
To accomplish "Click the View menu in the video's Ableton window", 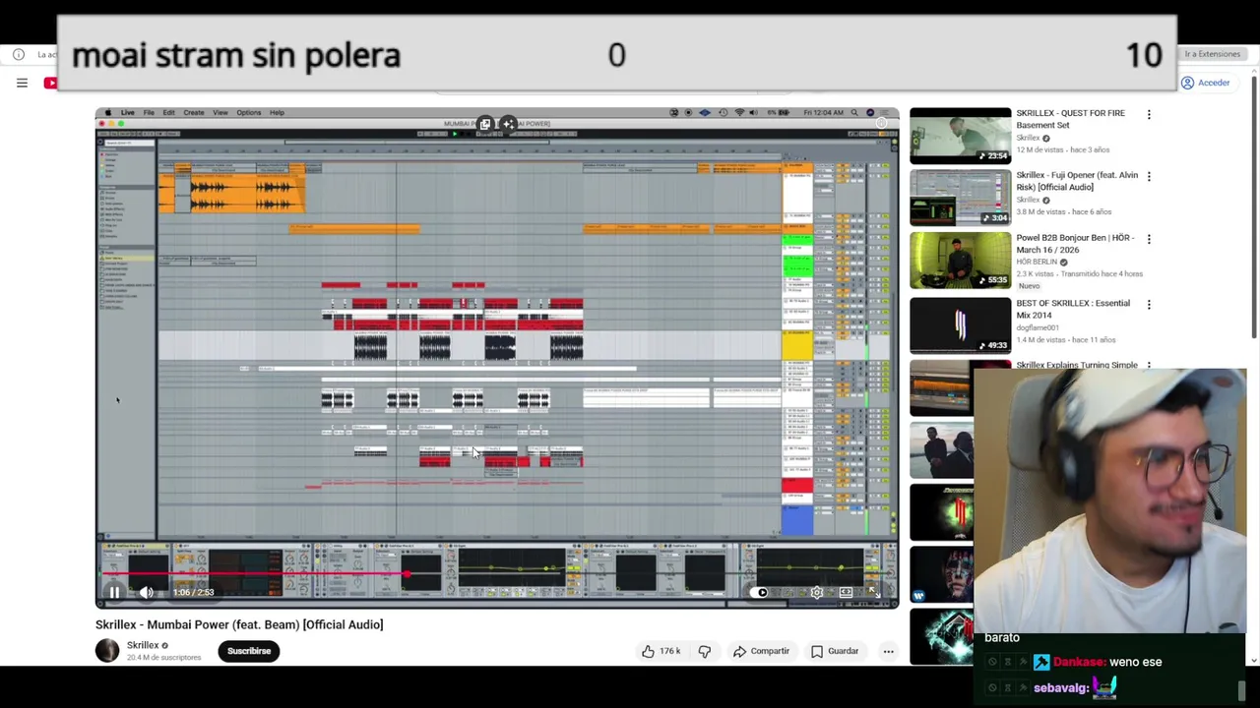I will coord(220,112).
